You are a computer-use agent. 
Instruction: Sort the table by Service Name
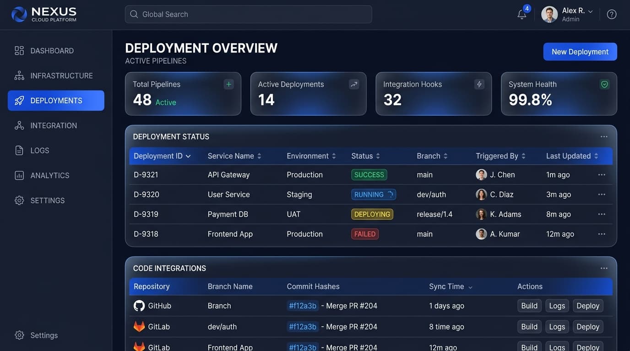pyautogui.click(x=234, y=156)
